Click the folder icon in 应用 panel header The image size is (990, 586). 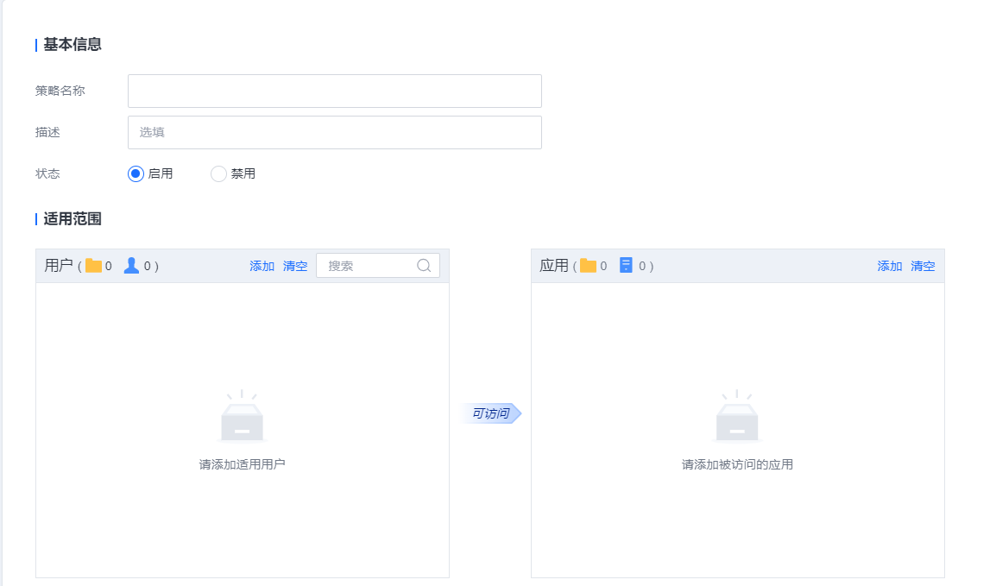tap(588, 266)
